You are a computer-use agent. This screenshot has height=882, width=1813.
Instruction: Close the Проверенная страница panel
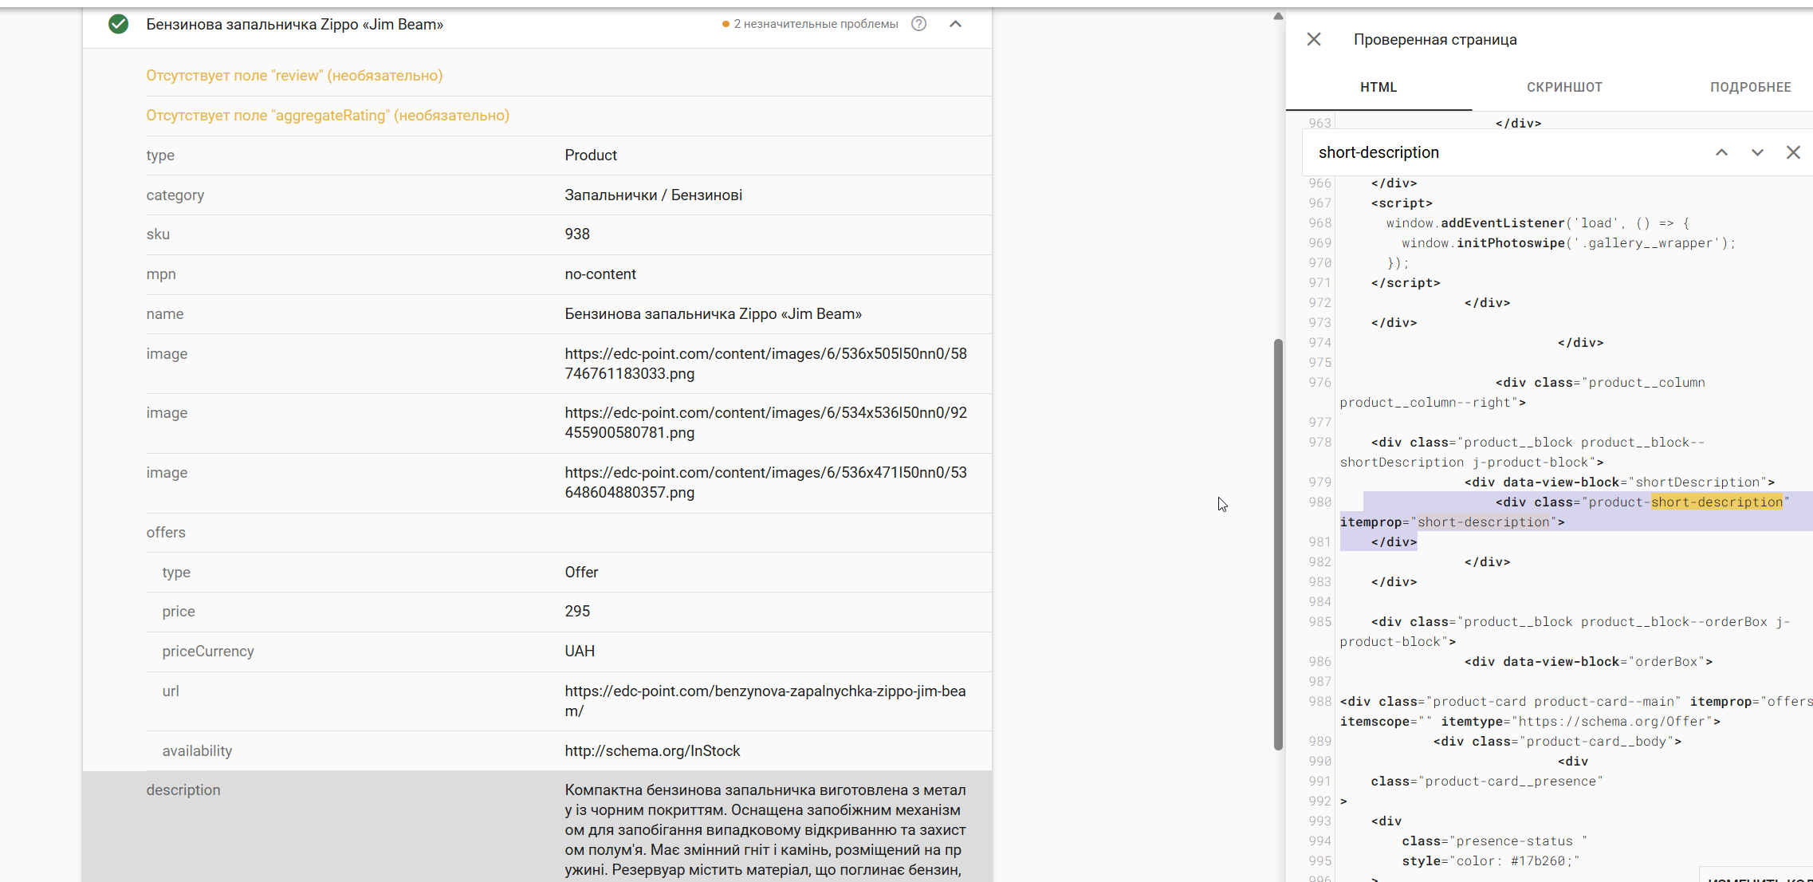1313,39
